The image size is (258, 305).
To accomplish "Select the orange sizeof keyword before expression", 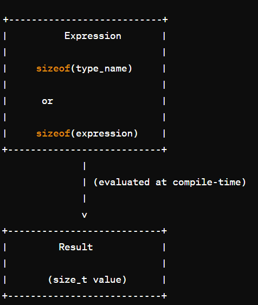I will 53,133.
